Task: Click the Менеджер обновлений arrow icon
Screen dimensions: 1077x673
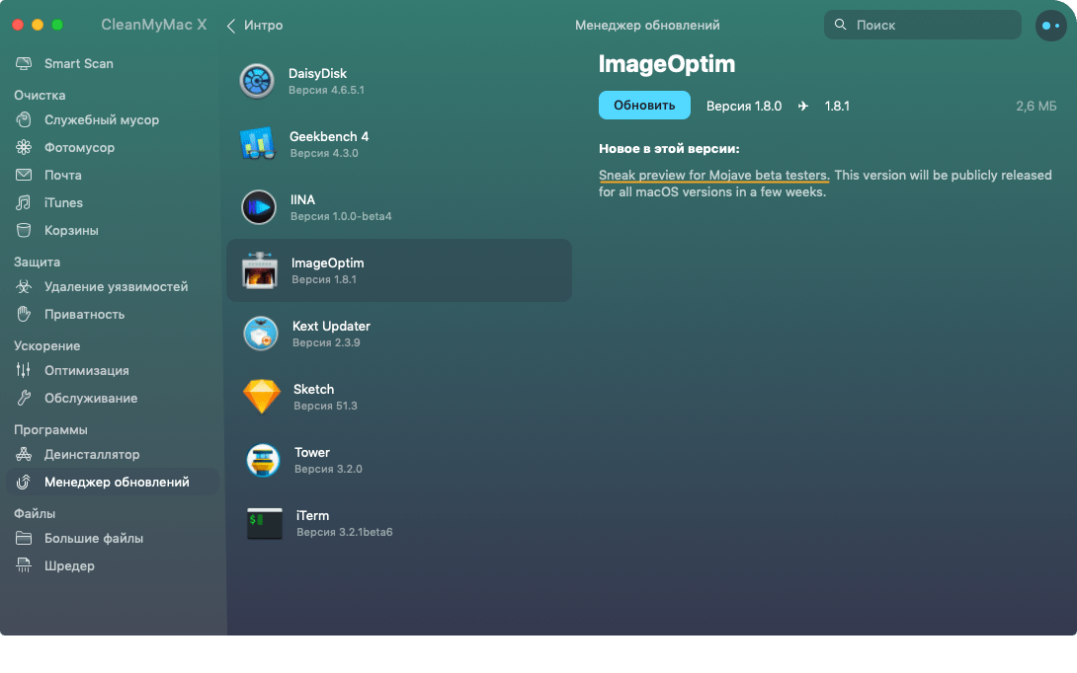Action: [x=24, y=482]
